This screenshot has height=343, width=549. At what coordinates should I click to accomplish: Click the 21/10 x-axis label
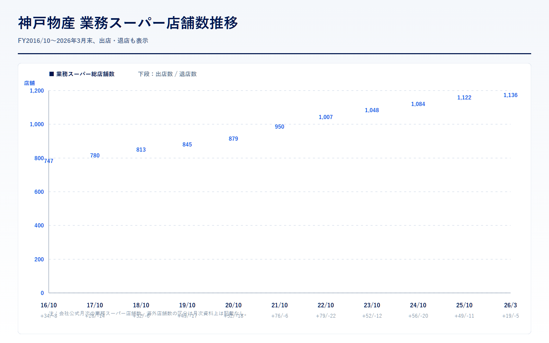pos(280,305)
